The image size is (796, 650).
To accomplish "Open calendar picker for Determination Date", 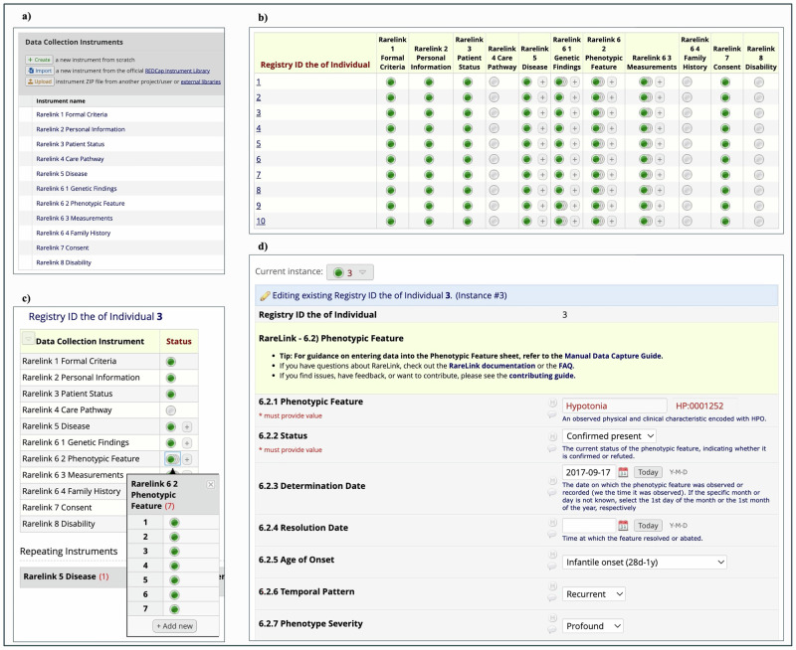I will point(623,472).
